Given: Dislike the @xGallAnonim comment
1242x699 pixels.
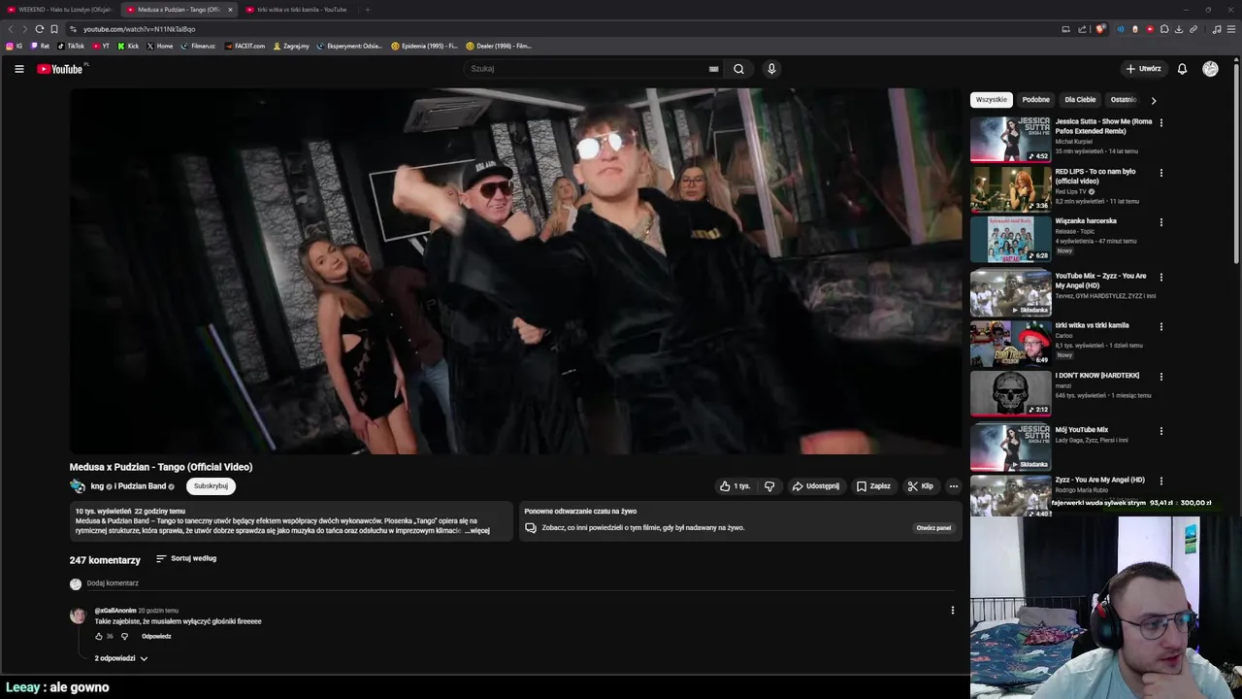Looking at the screenshot, I should pyautogui.click(x=124, y=637).
